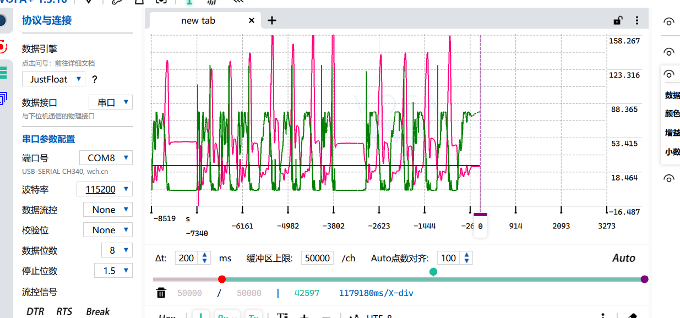This screenshot has width=680, height=318.
Task: Click the green '42597' count value
Action: click(307, 293)
